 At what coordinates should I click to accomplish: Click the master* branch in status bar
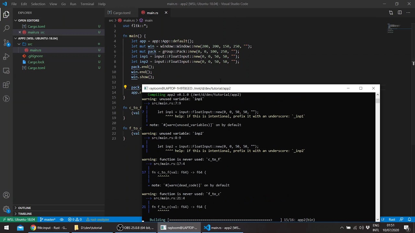pyautogui.click(x=47, y=219)
